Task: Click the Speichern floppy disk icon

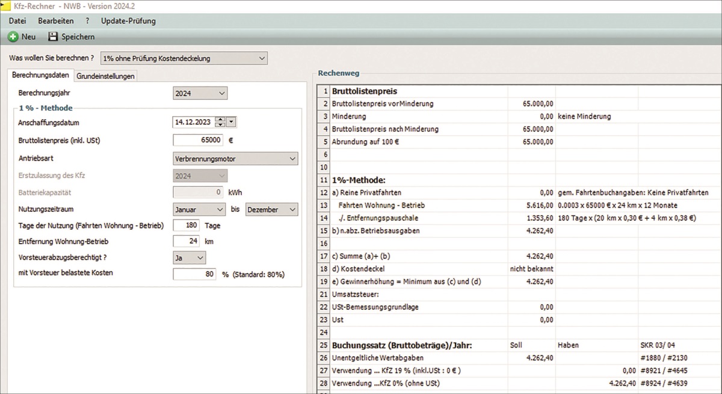Action: click(x=53, y=37)
